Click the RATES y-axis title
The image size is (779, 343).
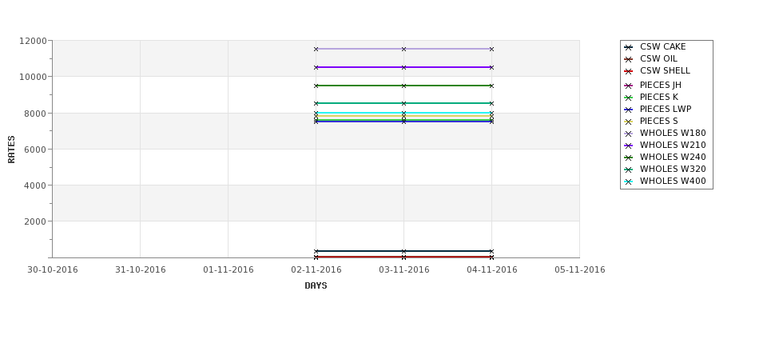[11, 150]
